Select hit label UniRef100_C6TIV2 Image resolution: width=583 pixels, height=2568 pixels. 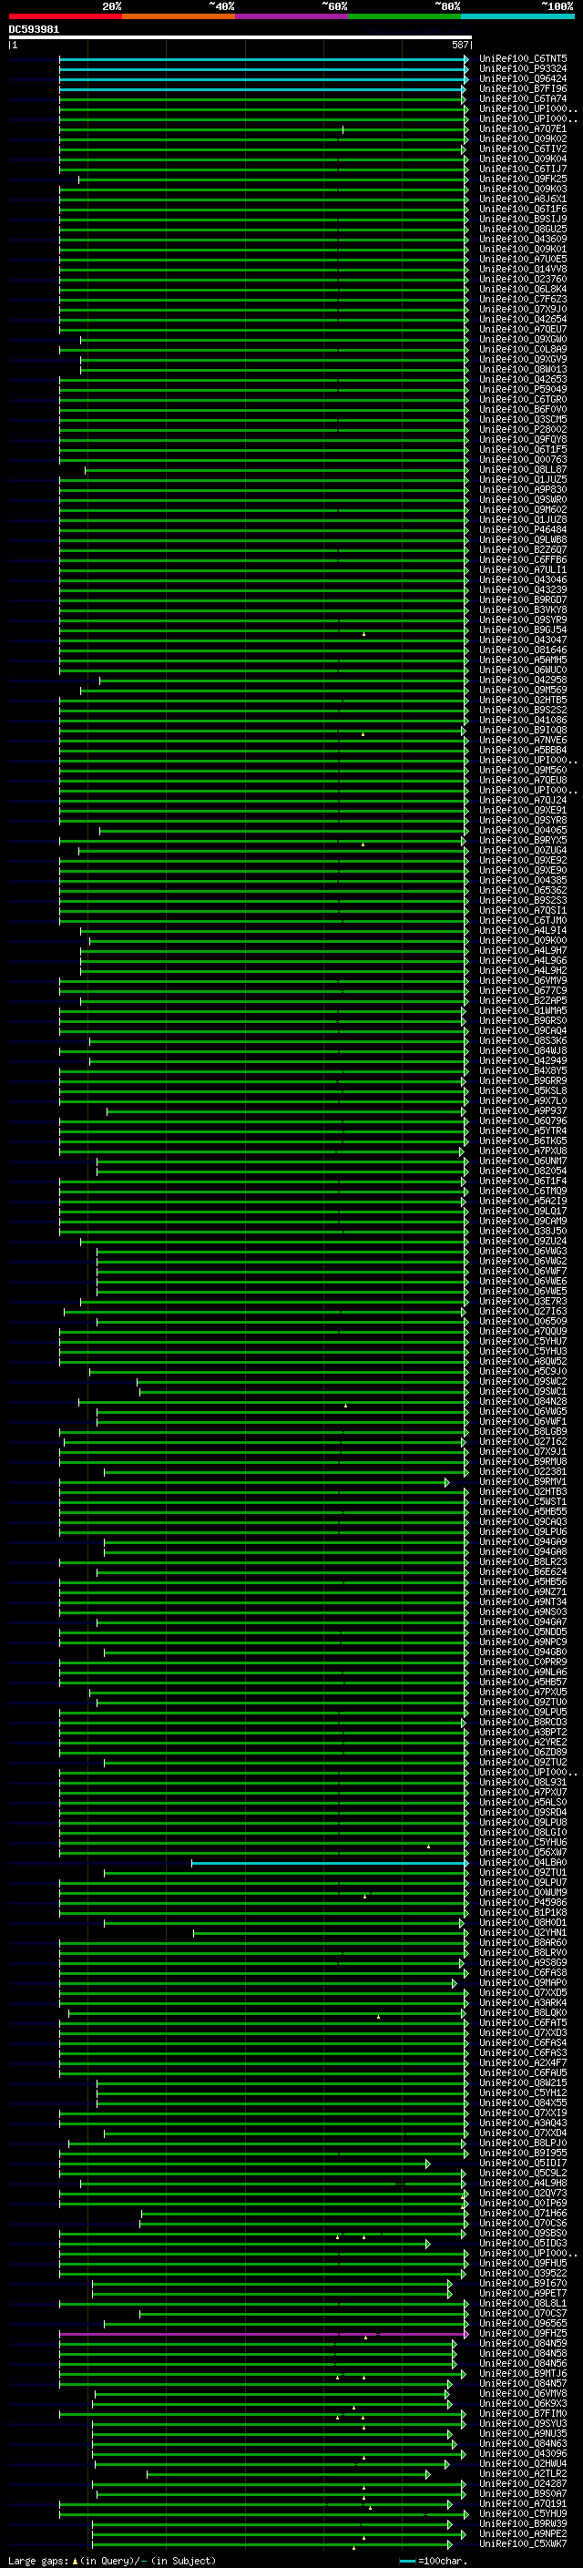click(x=523, y=148)
